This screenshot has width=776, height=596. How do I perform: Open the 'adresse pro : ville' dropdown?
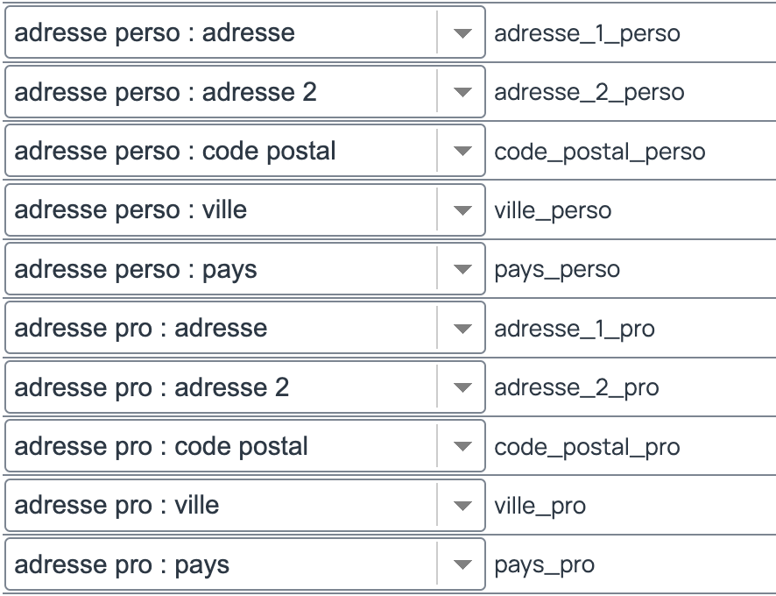[x=245, y=506]
